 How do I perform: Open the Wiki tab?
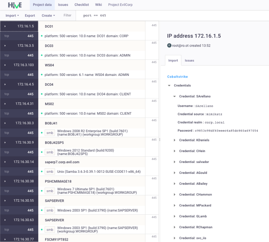98,5
